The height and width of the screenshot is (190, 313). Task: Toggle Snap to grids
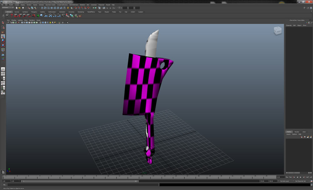click(x=76, y=8)
